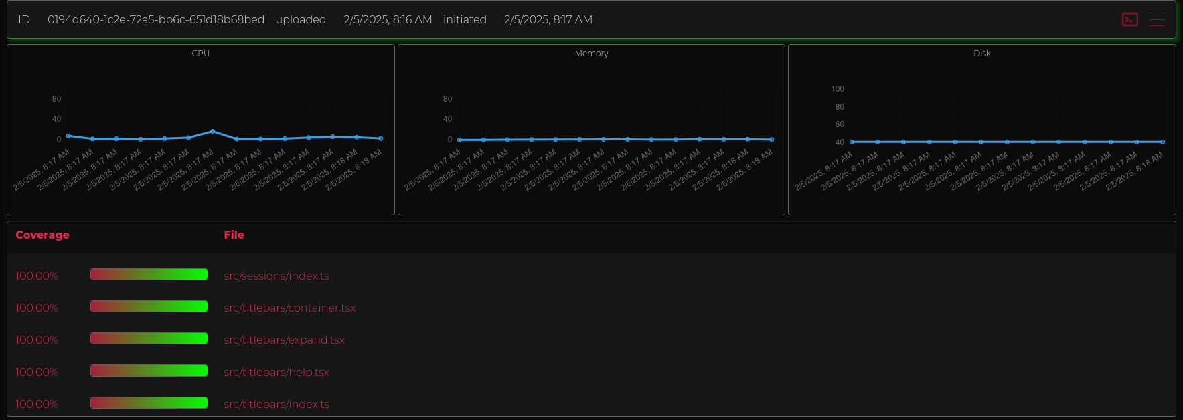Open the terminal console icon
Screen dimensions: 1183x420
click(1130, 19)
